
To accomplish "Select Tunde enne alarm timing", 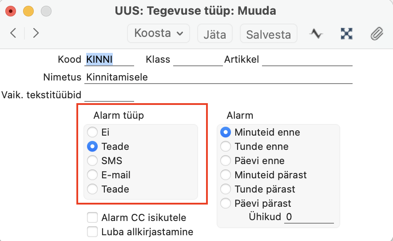I will tap(225, 146).
